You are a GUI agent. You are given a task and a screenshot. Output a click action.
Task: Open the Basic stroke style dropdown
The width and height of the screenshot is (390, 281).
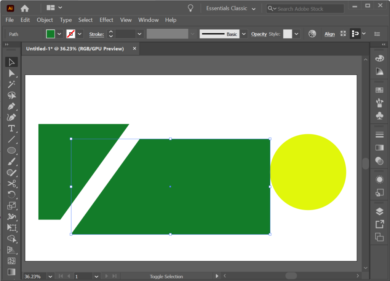(243, 34)
